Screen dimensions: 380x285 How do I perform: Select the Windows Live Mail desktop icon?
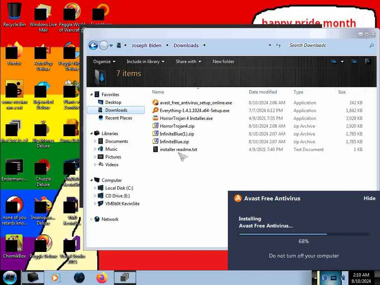43,17
